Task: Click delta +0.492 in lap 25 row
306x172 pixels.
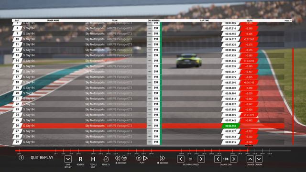Action: [x=249, y=120]
